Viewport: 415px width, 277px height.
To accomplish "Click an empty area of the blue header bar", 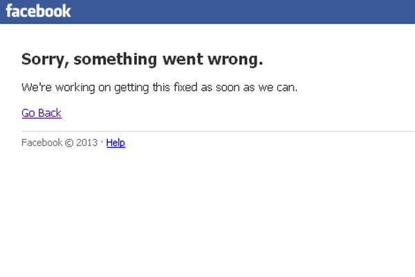I will click(238, 12).
